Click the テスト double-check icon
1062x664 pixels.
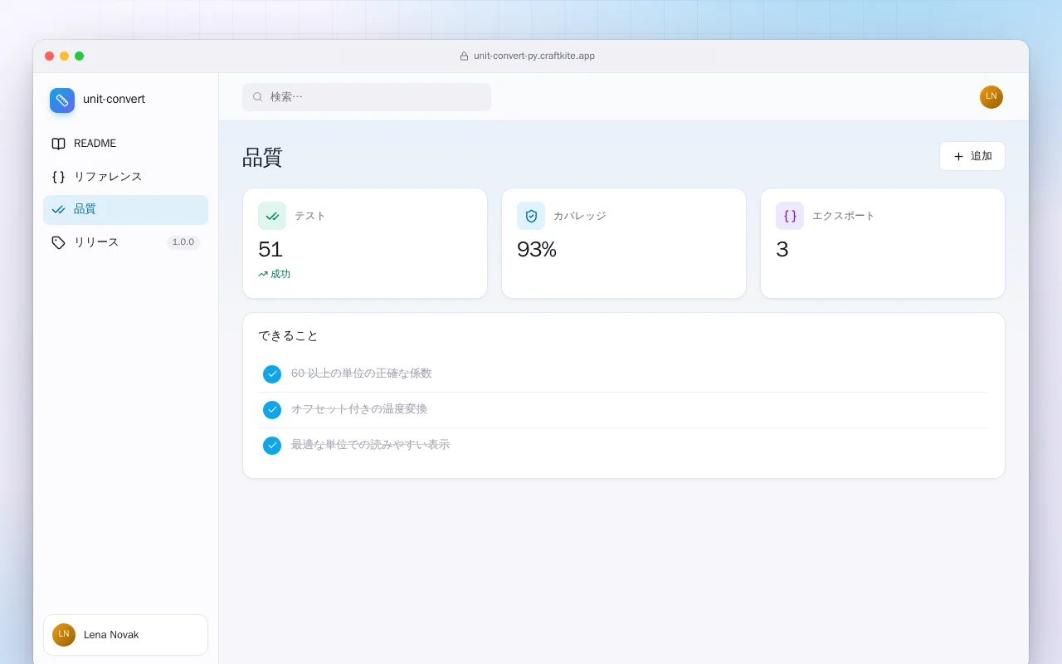coord(272,216)
